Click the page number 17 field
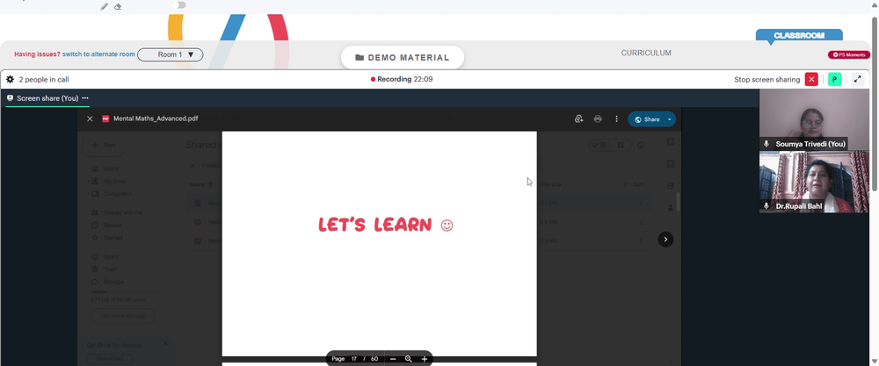The width and height of the screenshot is (879, 366). tap(354, 359)
